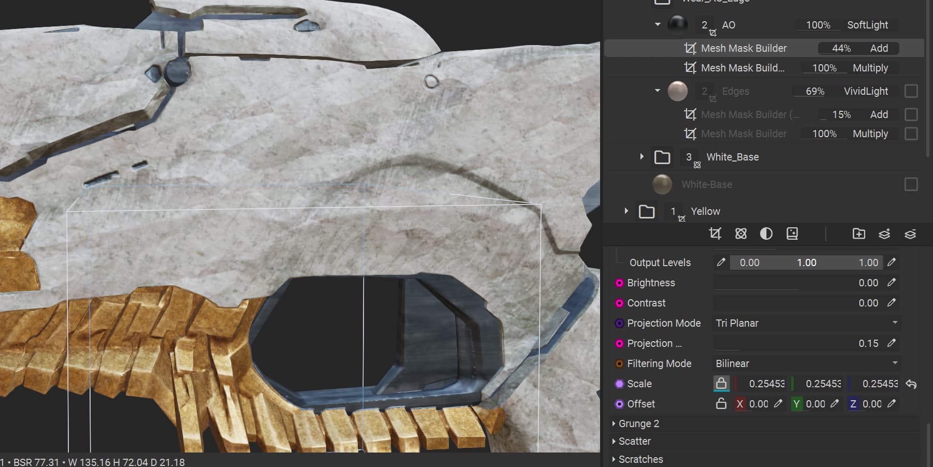This screenshot has width=933, height=467.
Task: Expand the White_Base folder
Action: click(642, 156)
